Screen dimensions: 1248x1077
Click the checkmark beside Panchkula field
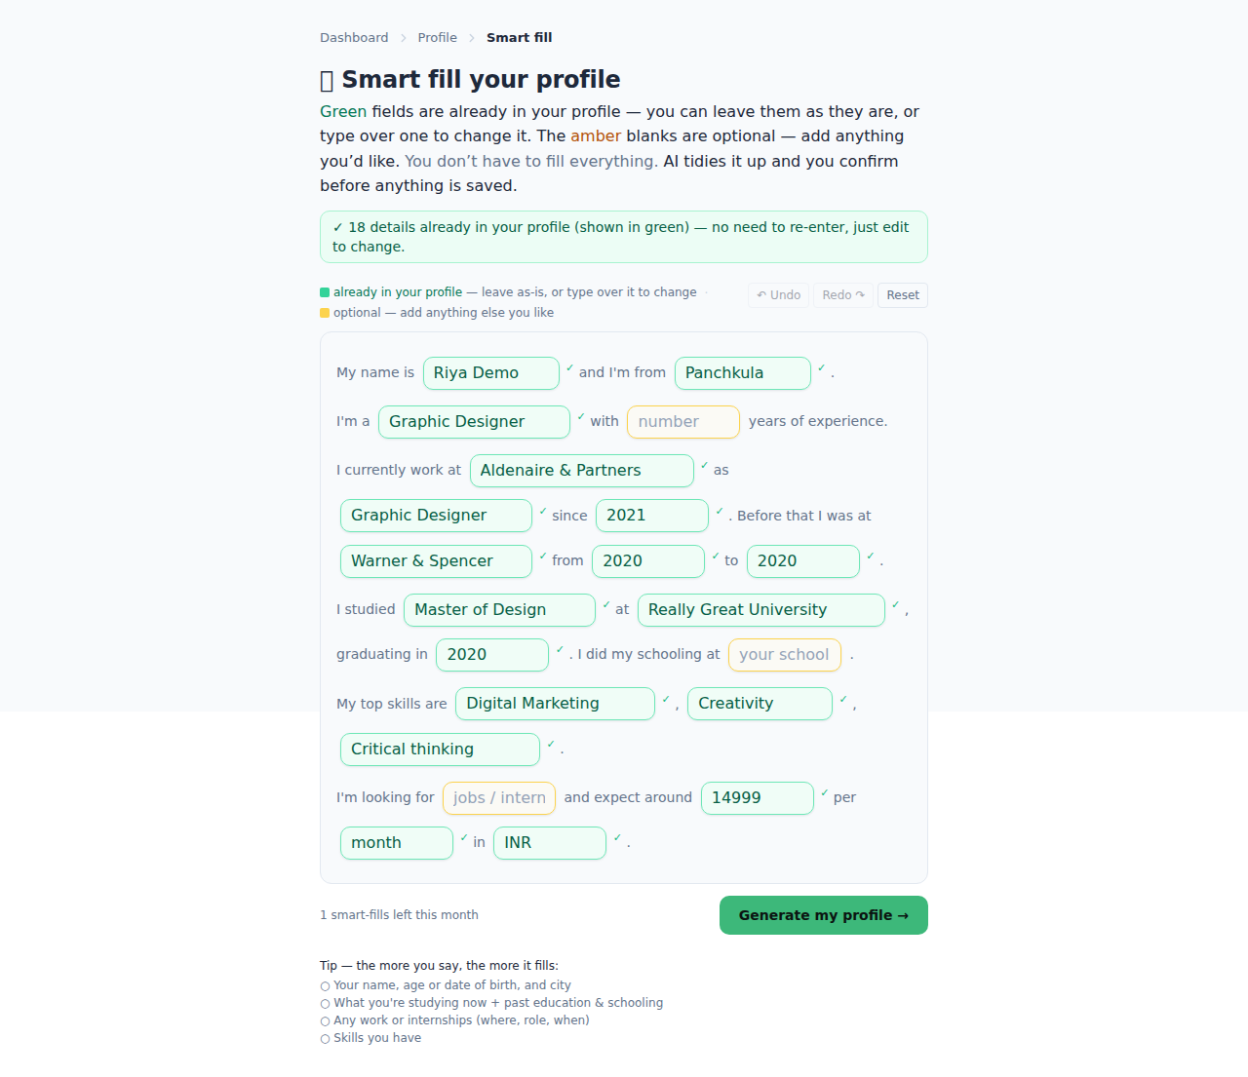(x=821, y=367)
